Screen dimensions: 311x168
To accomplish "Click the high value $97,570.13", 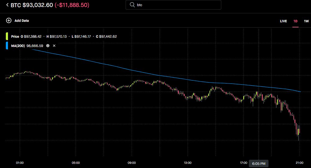I will point(58,36).
